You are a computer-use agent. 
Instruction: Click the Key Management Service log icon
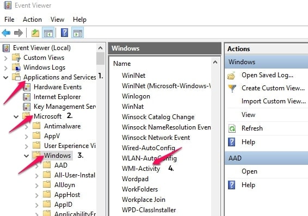pyautogui.click(x=27, y=107)
